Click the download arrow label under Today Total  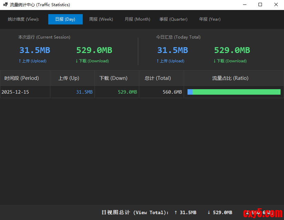coord(230,61)
